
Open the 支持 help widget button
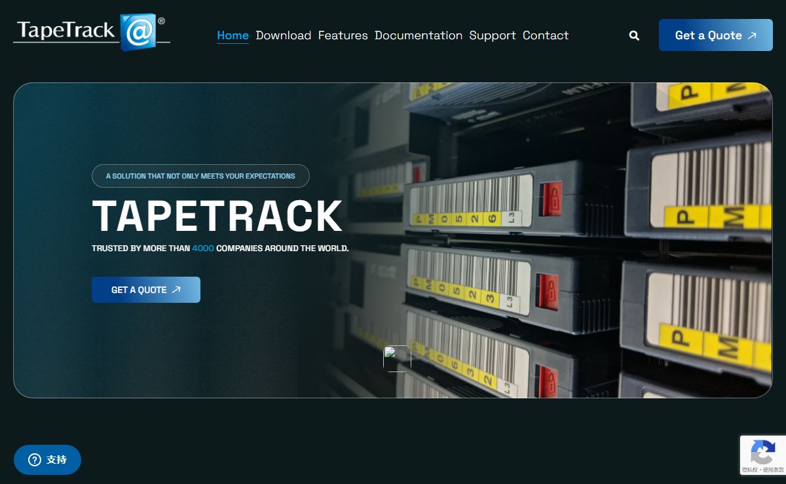pos(47,460)
